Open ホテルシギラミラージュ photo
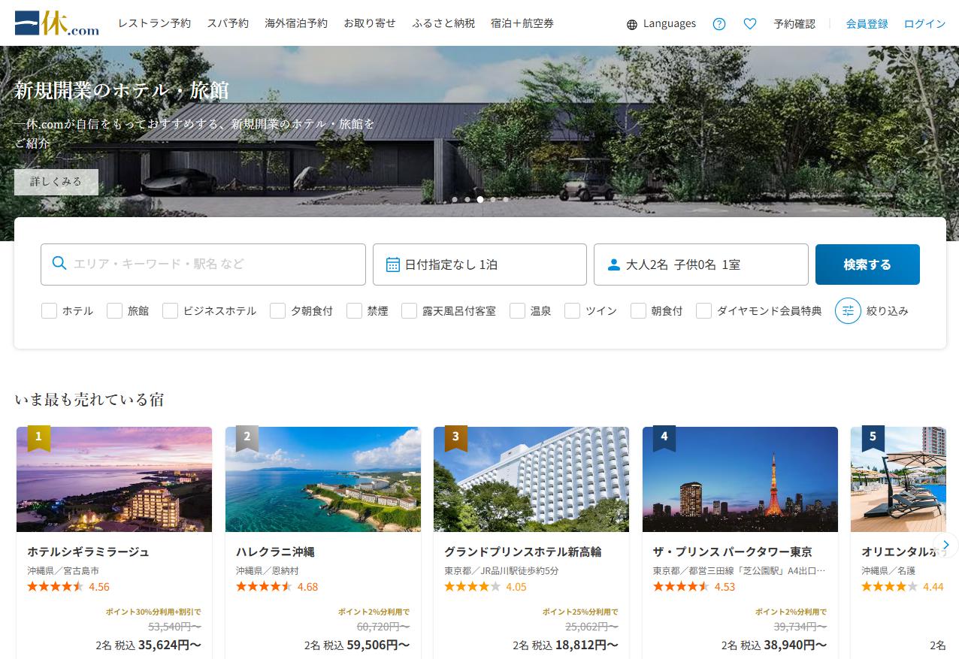The image size is (959, 659). click(x=114, y=479)
